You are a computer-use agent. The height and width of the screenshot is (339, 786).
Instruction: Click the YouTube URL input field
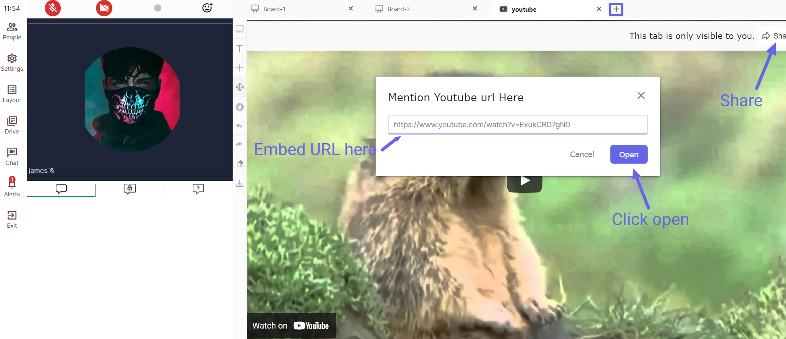tap(518, 125)
